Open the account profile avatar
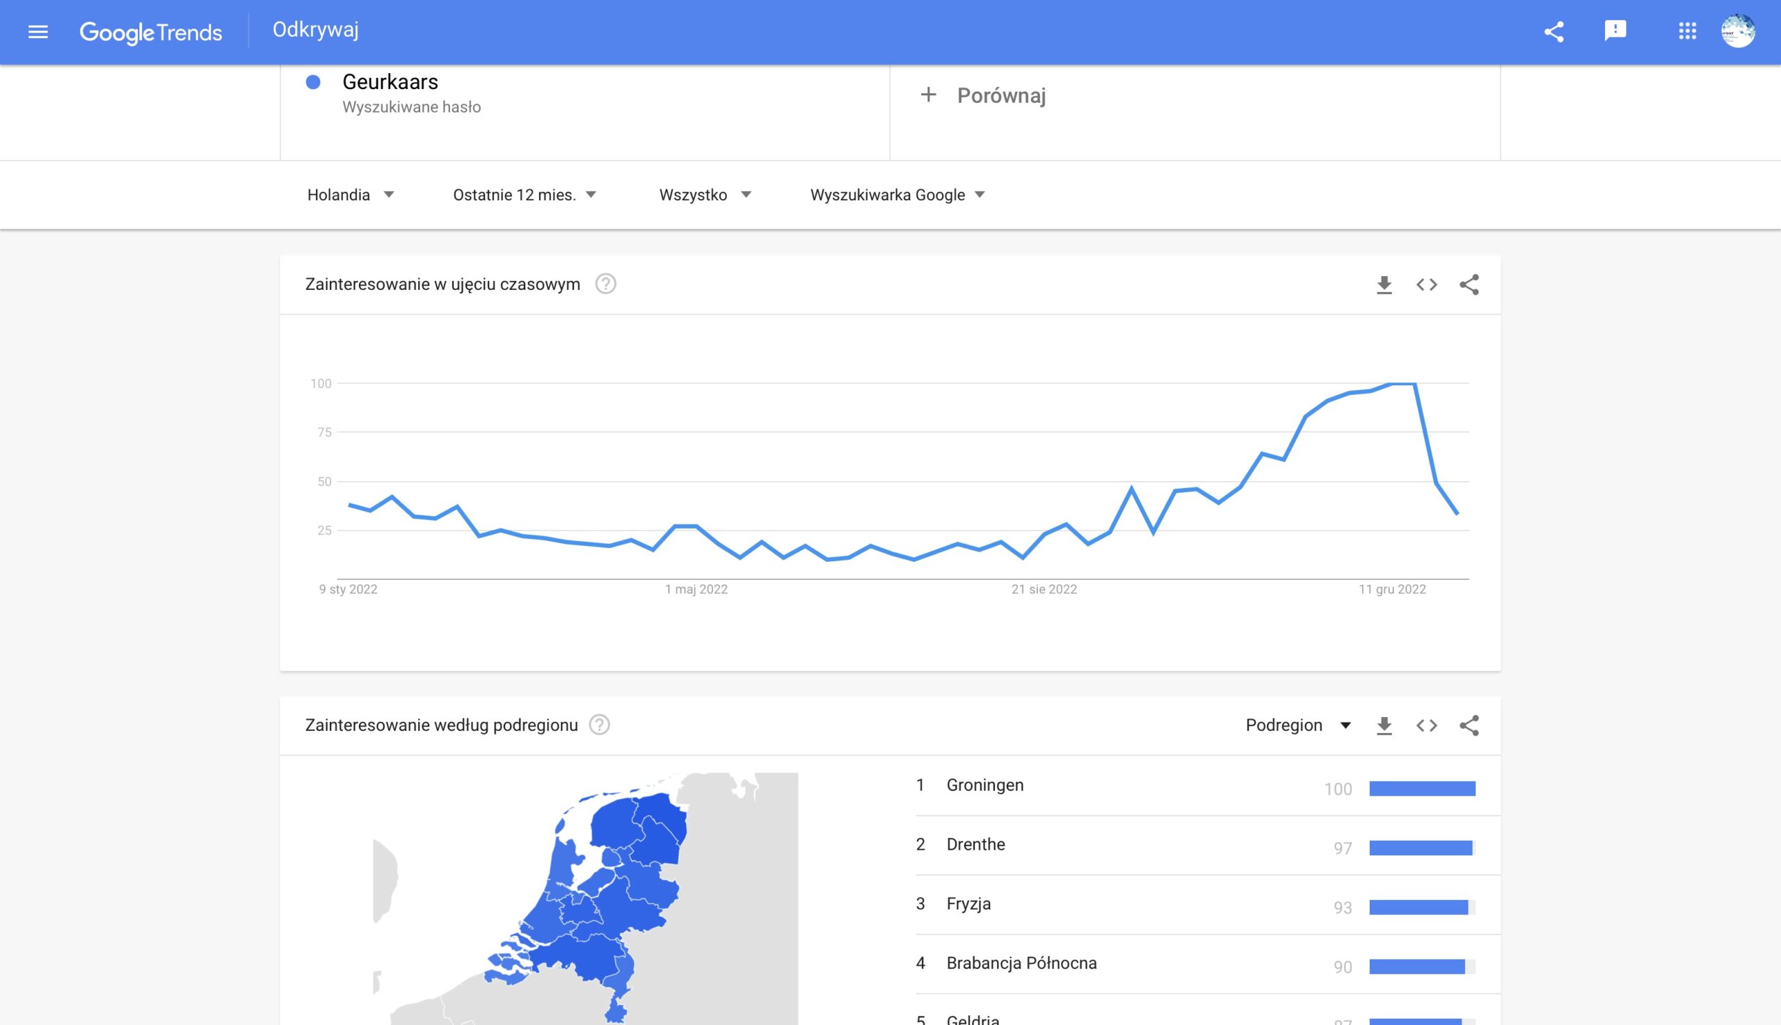This screenshot has width=1781, height=1025. click(1737, 31)
